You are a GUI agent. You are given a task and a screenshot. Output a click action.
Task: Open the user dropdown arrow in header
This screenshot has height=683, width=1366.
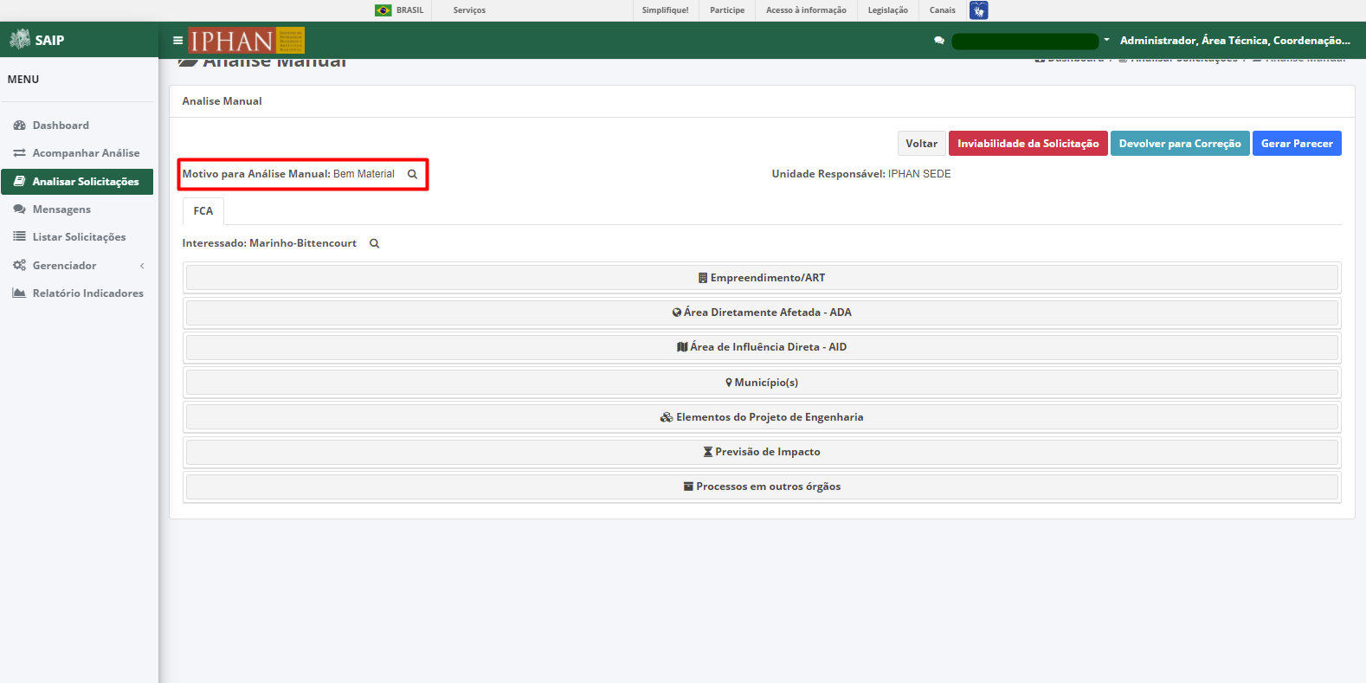click(1106, 40)
